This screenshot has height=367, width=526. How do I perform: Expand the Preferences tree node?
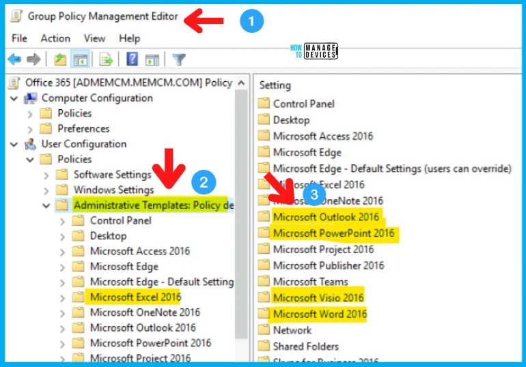(x=30, y=129)
